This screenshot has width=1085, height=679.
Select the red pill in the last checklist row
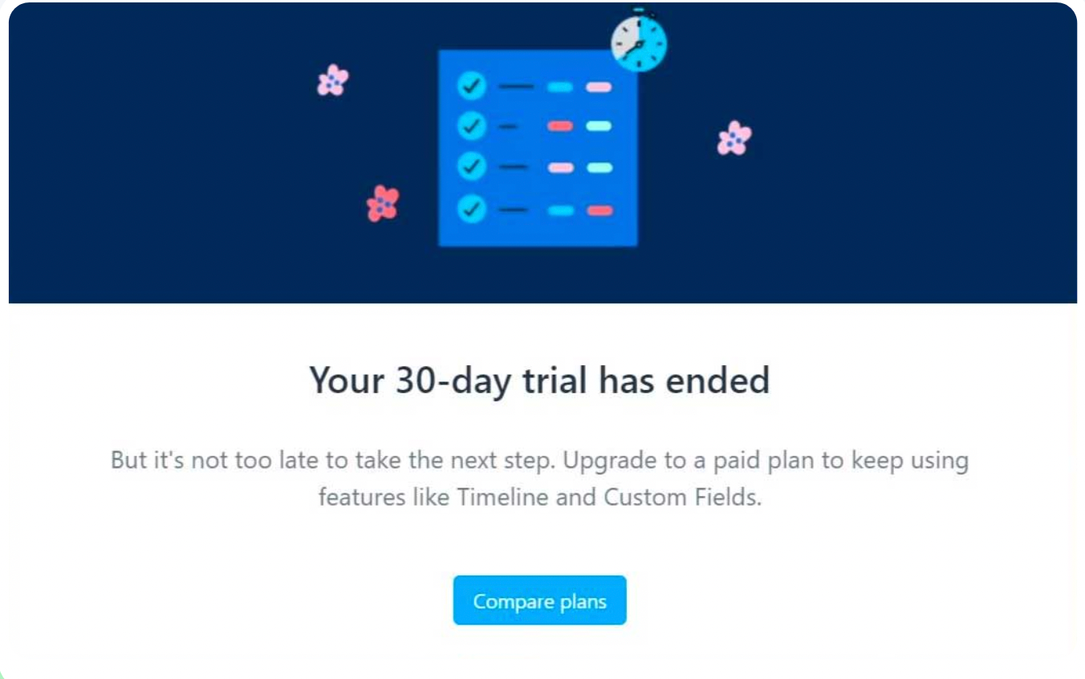[599, 210]
